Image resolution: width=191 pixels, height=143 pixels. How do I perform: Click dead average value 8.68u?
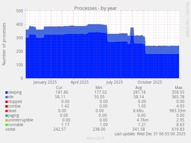pos(138,111)
